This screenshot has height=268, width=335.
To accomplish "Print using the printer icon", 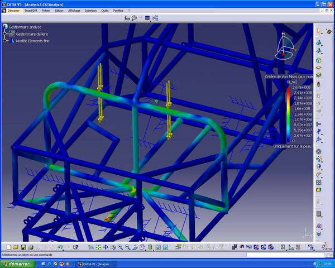I will coord(31,247).
